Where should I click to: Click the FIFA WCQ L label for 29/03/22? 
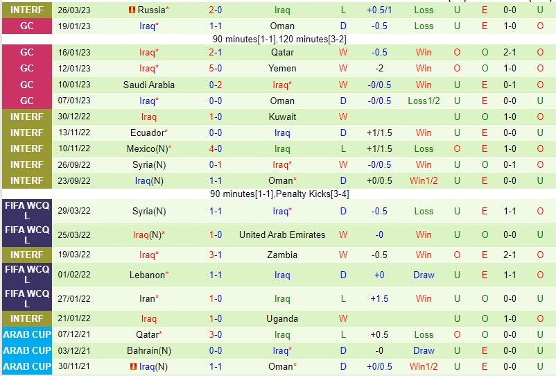[x=26, y=211]
